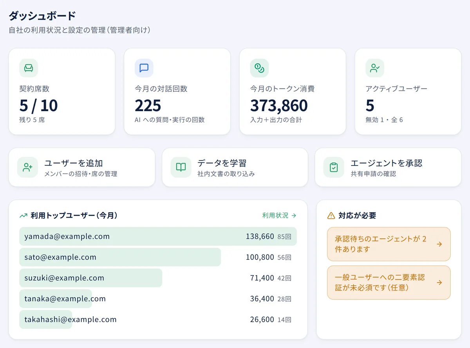Click the chat bubble icon above 今月の対話回数
The height and width of the screenshot is (348, 470).
144,68
